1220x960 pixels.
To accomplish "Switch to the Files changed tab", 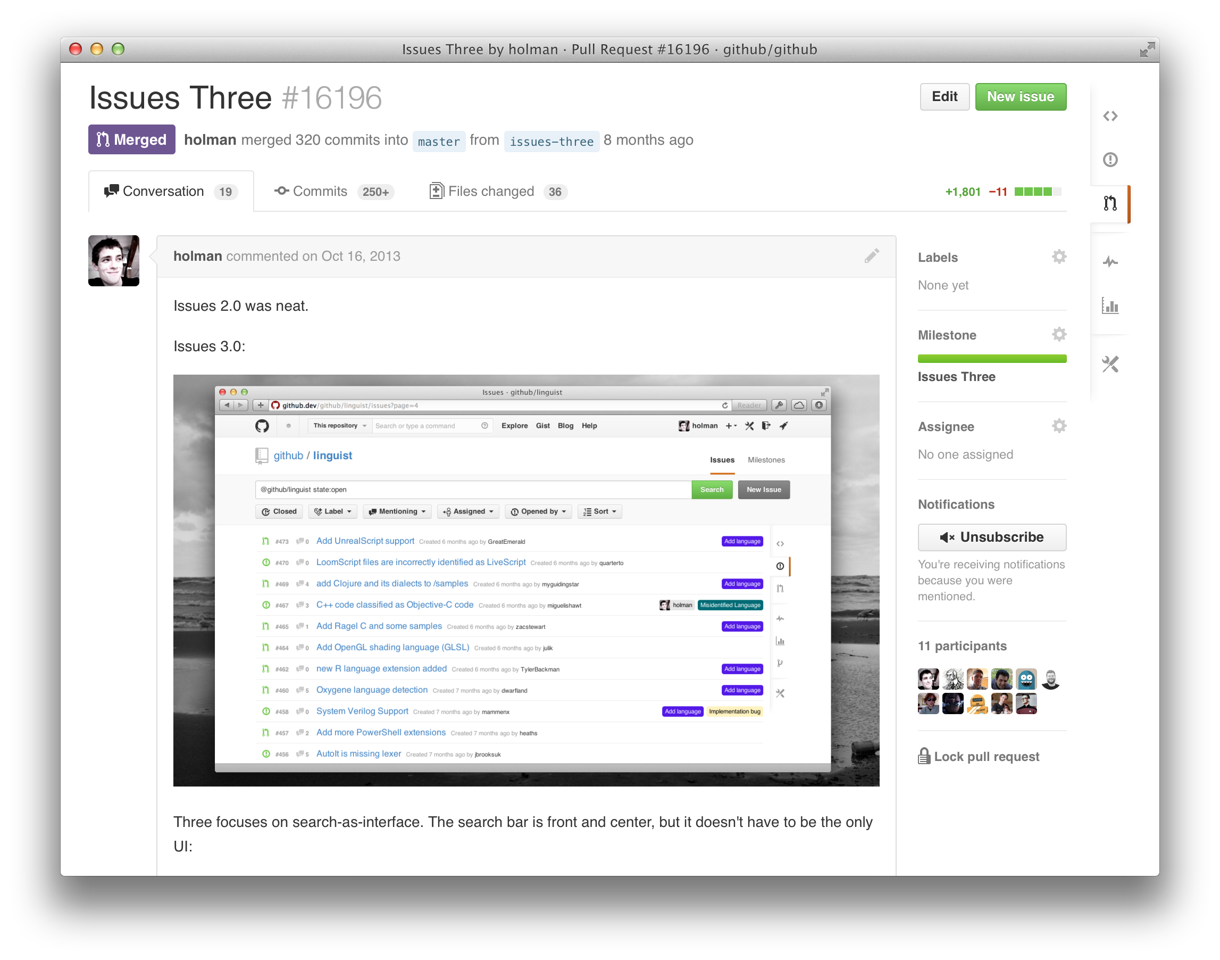I will (x=499, y=192).
